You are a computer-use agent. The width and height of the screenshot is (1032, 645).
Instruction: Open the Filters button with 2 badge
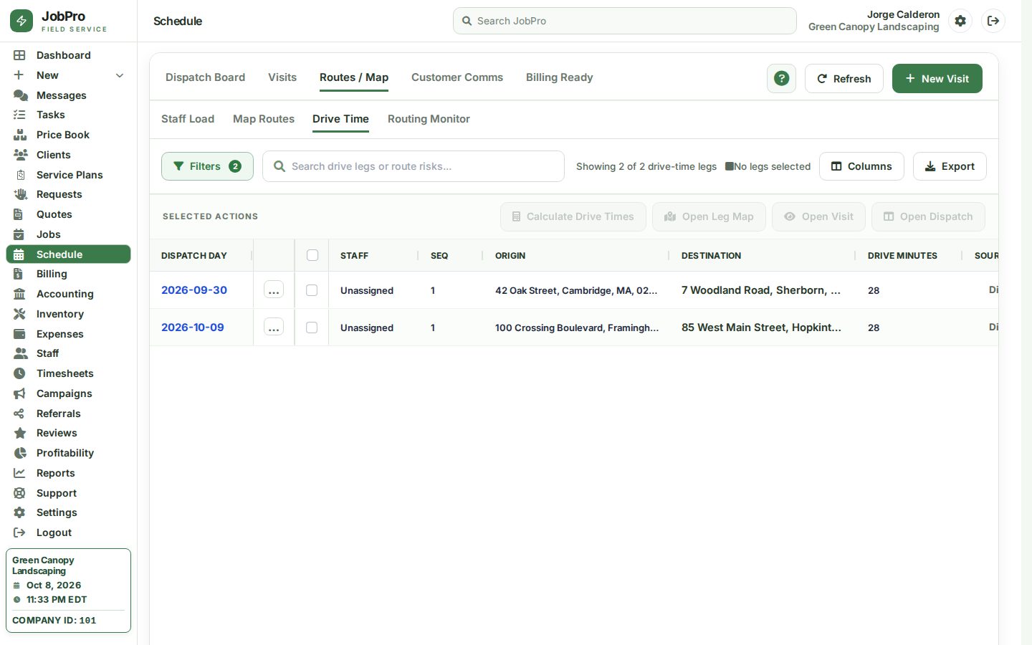click(207, 166)
